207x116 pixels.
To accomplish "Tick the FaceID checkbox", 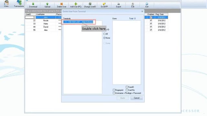I will (x=127, y=87).
